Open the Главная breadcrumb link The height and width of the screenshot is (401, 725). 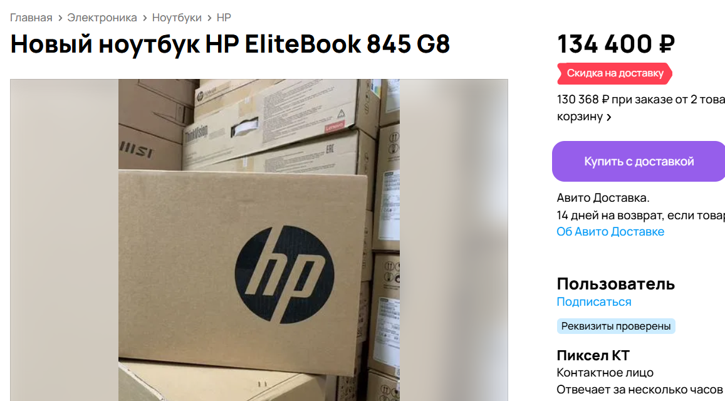[31, 18]
